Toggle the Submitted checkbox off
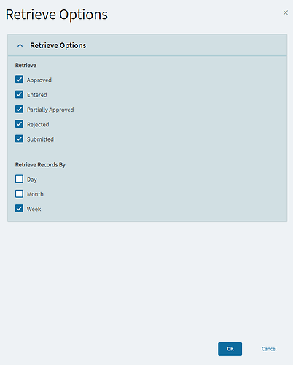The width and height of the screenshot is (293, 365). pyautogui.click(x=19, y=139)
